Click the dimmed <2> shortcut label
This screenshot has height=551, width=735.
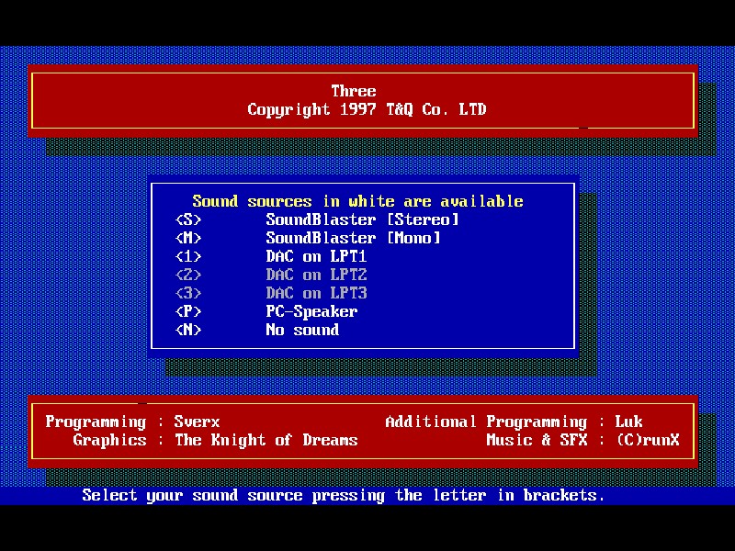coord(187,275)
